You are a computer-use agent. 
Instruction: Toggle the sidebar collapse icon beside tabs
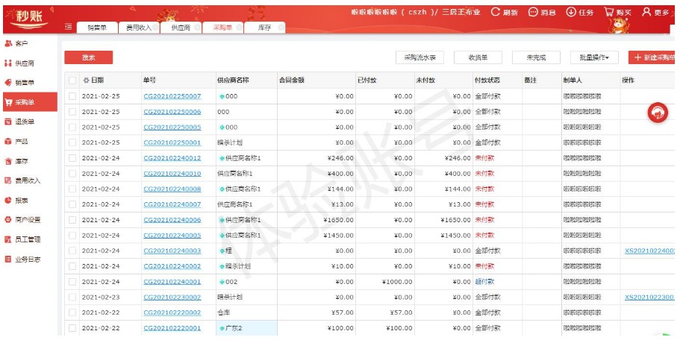69,27
